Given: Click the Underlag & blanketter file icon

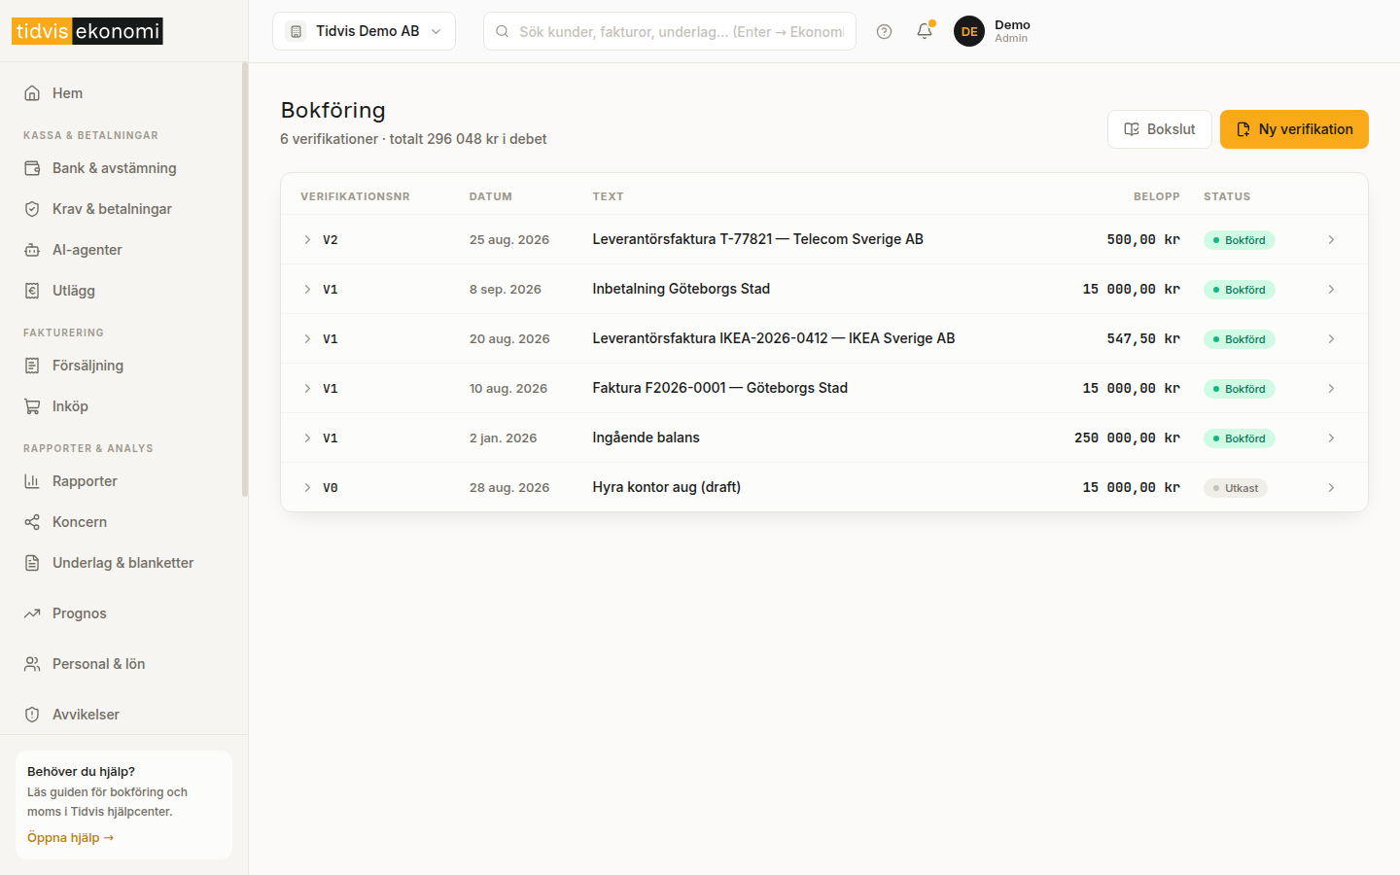Looking at the screenshot, I should click(32, 563).
